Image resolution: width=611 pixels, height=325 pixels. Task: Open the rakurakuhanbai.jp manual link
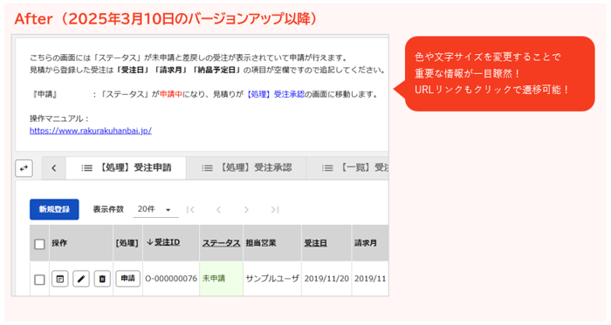coord(91,131)
